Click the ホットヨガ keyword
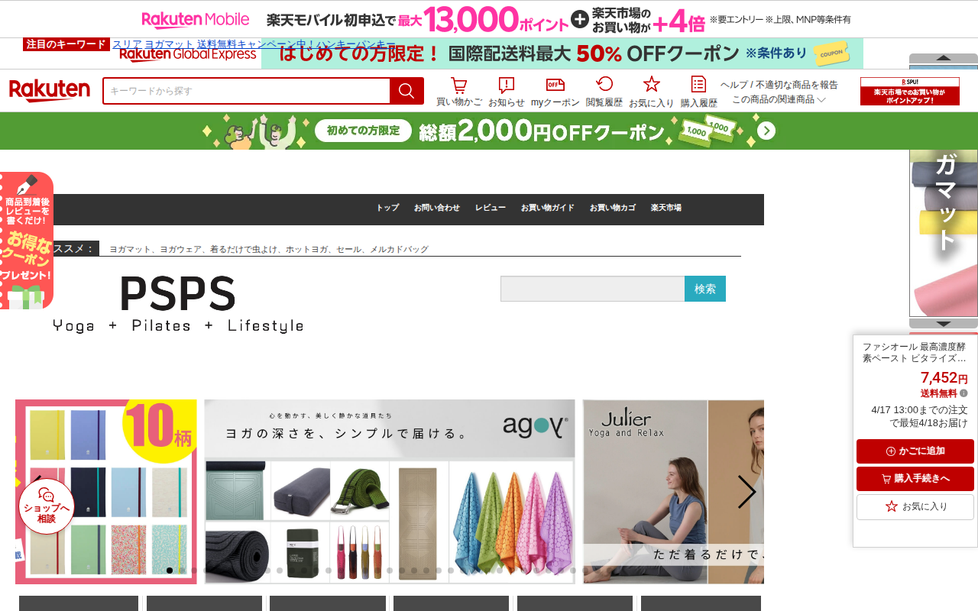 [x=306, y=250]
